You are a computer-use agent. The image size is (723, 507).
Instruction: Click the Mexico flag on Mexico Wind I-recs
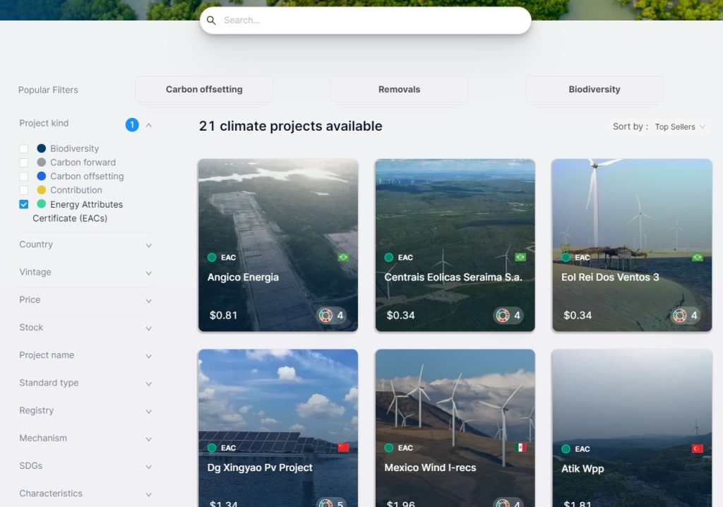tap(520, 446)
